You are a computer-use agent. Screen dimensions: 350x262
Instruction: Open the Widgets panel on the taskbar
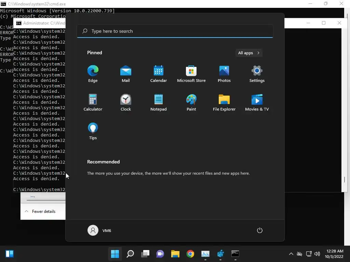pos(10,254)
